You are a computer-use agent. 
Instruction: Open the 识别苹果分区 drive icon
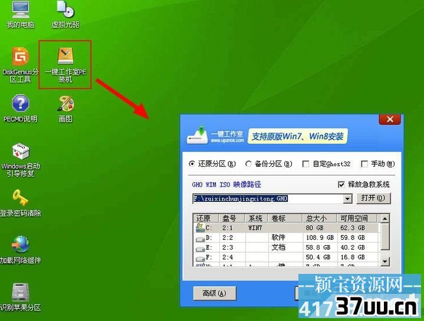coord(21,297)
